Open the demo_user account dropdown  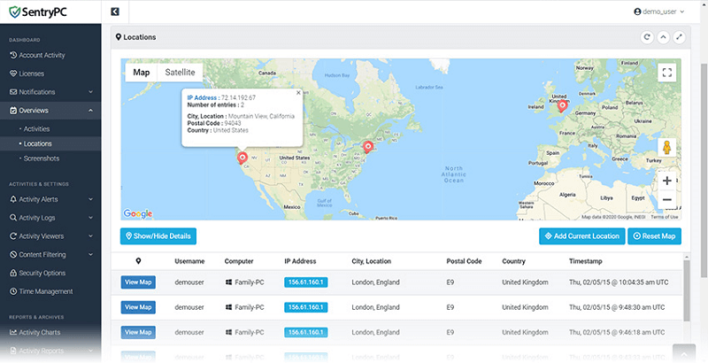click(659, 12)
